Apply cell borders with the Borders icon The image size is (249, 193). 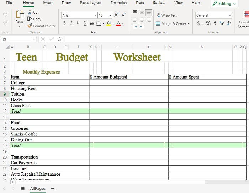click(99, 23)
